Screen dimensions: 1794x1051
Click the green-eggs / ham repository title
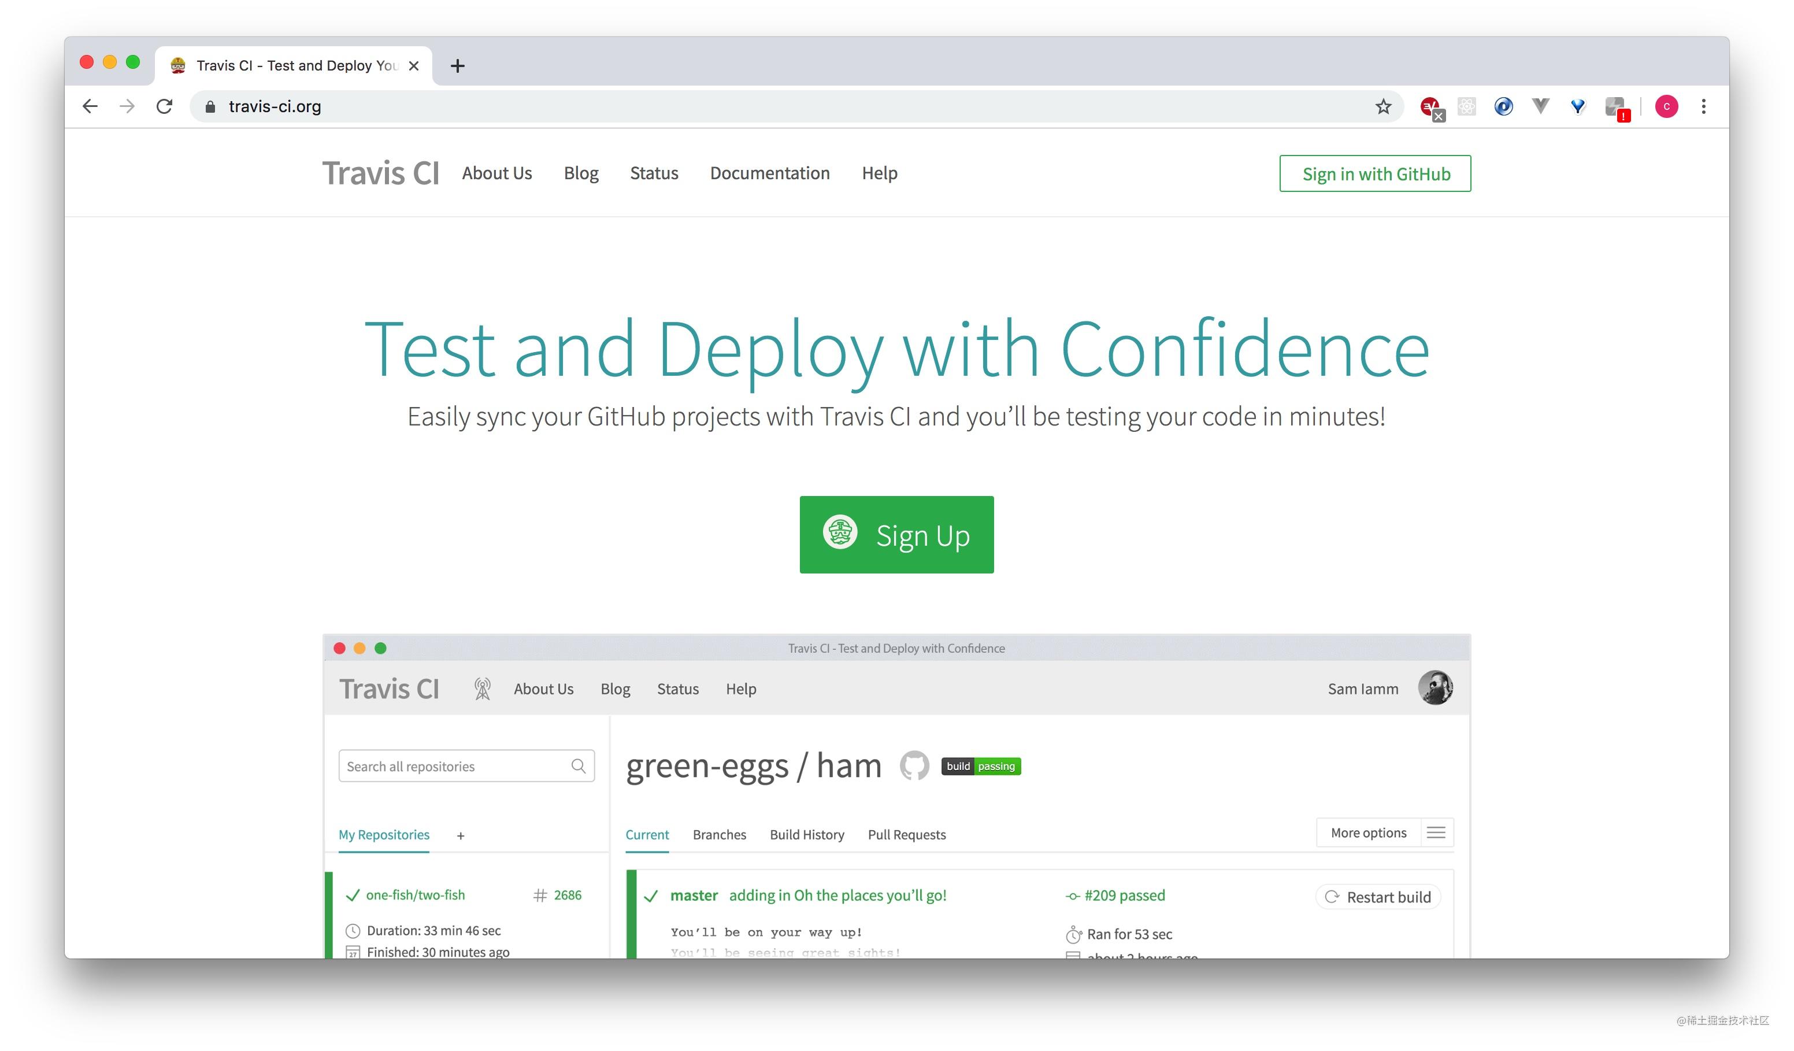pos(753,766)
